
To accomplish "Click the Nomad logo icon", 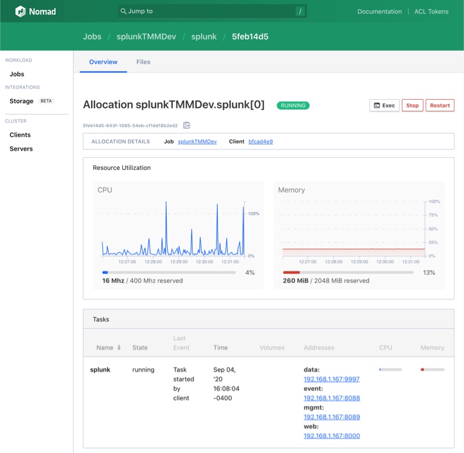I will point(20,12).
